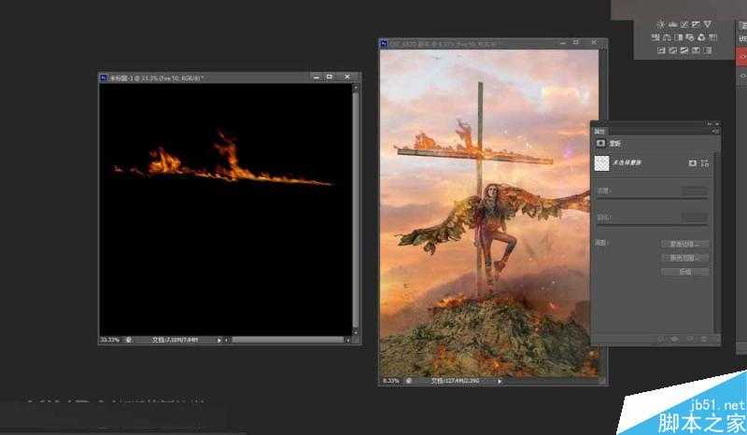Add a Color Lookup adjustment layer
Image resolution: width=747 pixels, height=435 pixels.
[x=713, y=37]
